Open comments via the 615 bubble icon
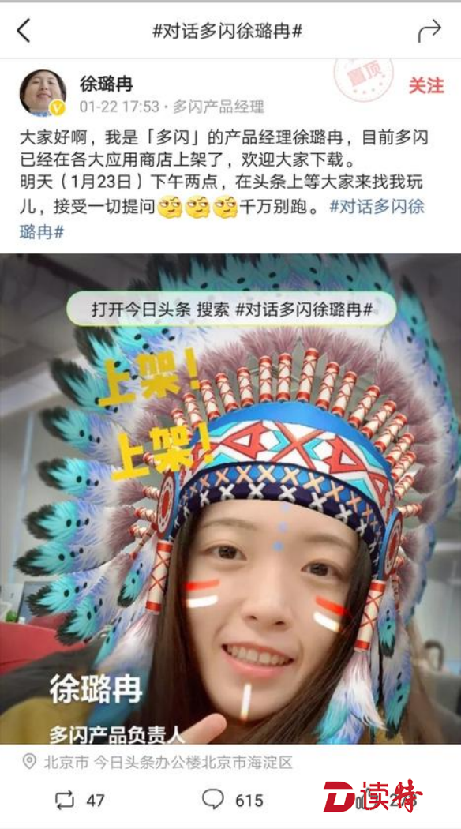Screen dimensions: 461x829 tap(213, 799)
